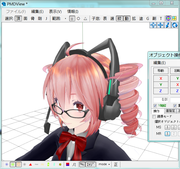The height and width of the screenshot is (169, 180).
Task: Toggle the 動 sub-window button
Action: click(x=127, y=18)
